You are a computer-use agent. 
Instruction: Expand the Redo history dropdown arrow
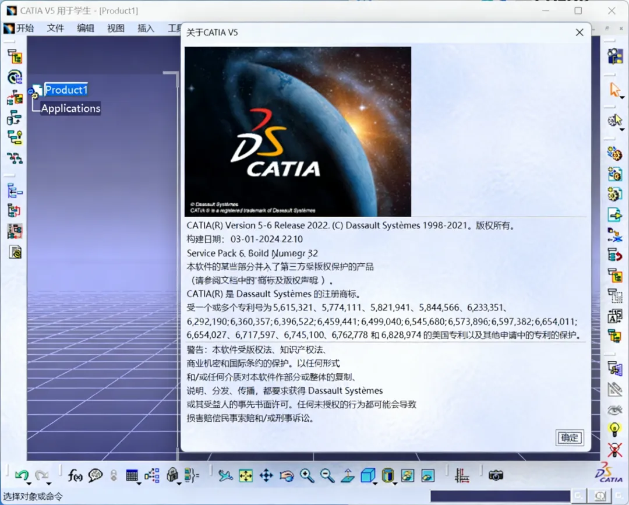(48, 484)
